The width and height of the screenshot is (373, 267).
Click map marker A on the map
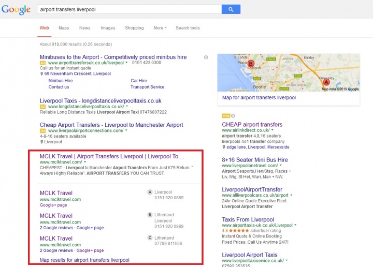click(326, 82)
